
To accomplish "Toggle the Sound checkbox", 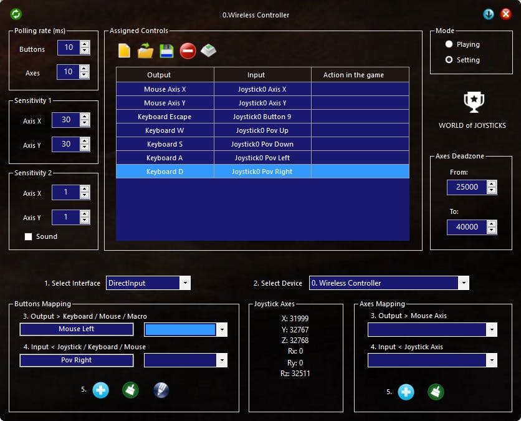I will [28, 236].
